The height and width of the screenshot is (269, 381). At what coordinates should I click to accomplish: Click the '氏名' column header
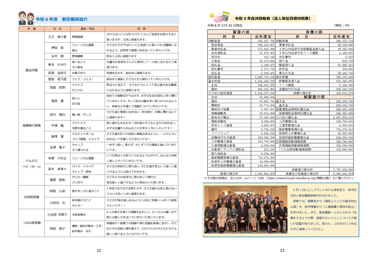tap(58, 28)
